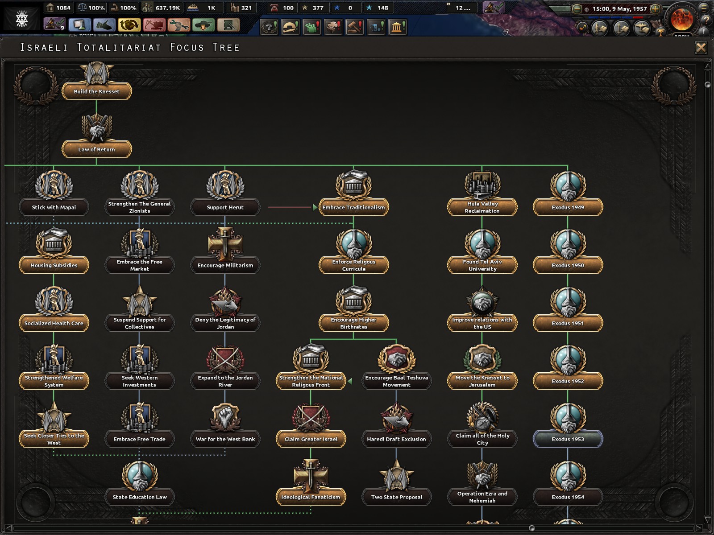
Task: Increase game speed with plus button
Action: click(655, 8)
